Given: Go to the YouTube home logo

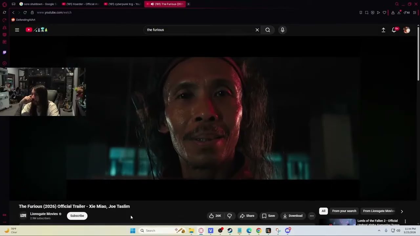Looking at the screenshot, I should click(37, 30).
